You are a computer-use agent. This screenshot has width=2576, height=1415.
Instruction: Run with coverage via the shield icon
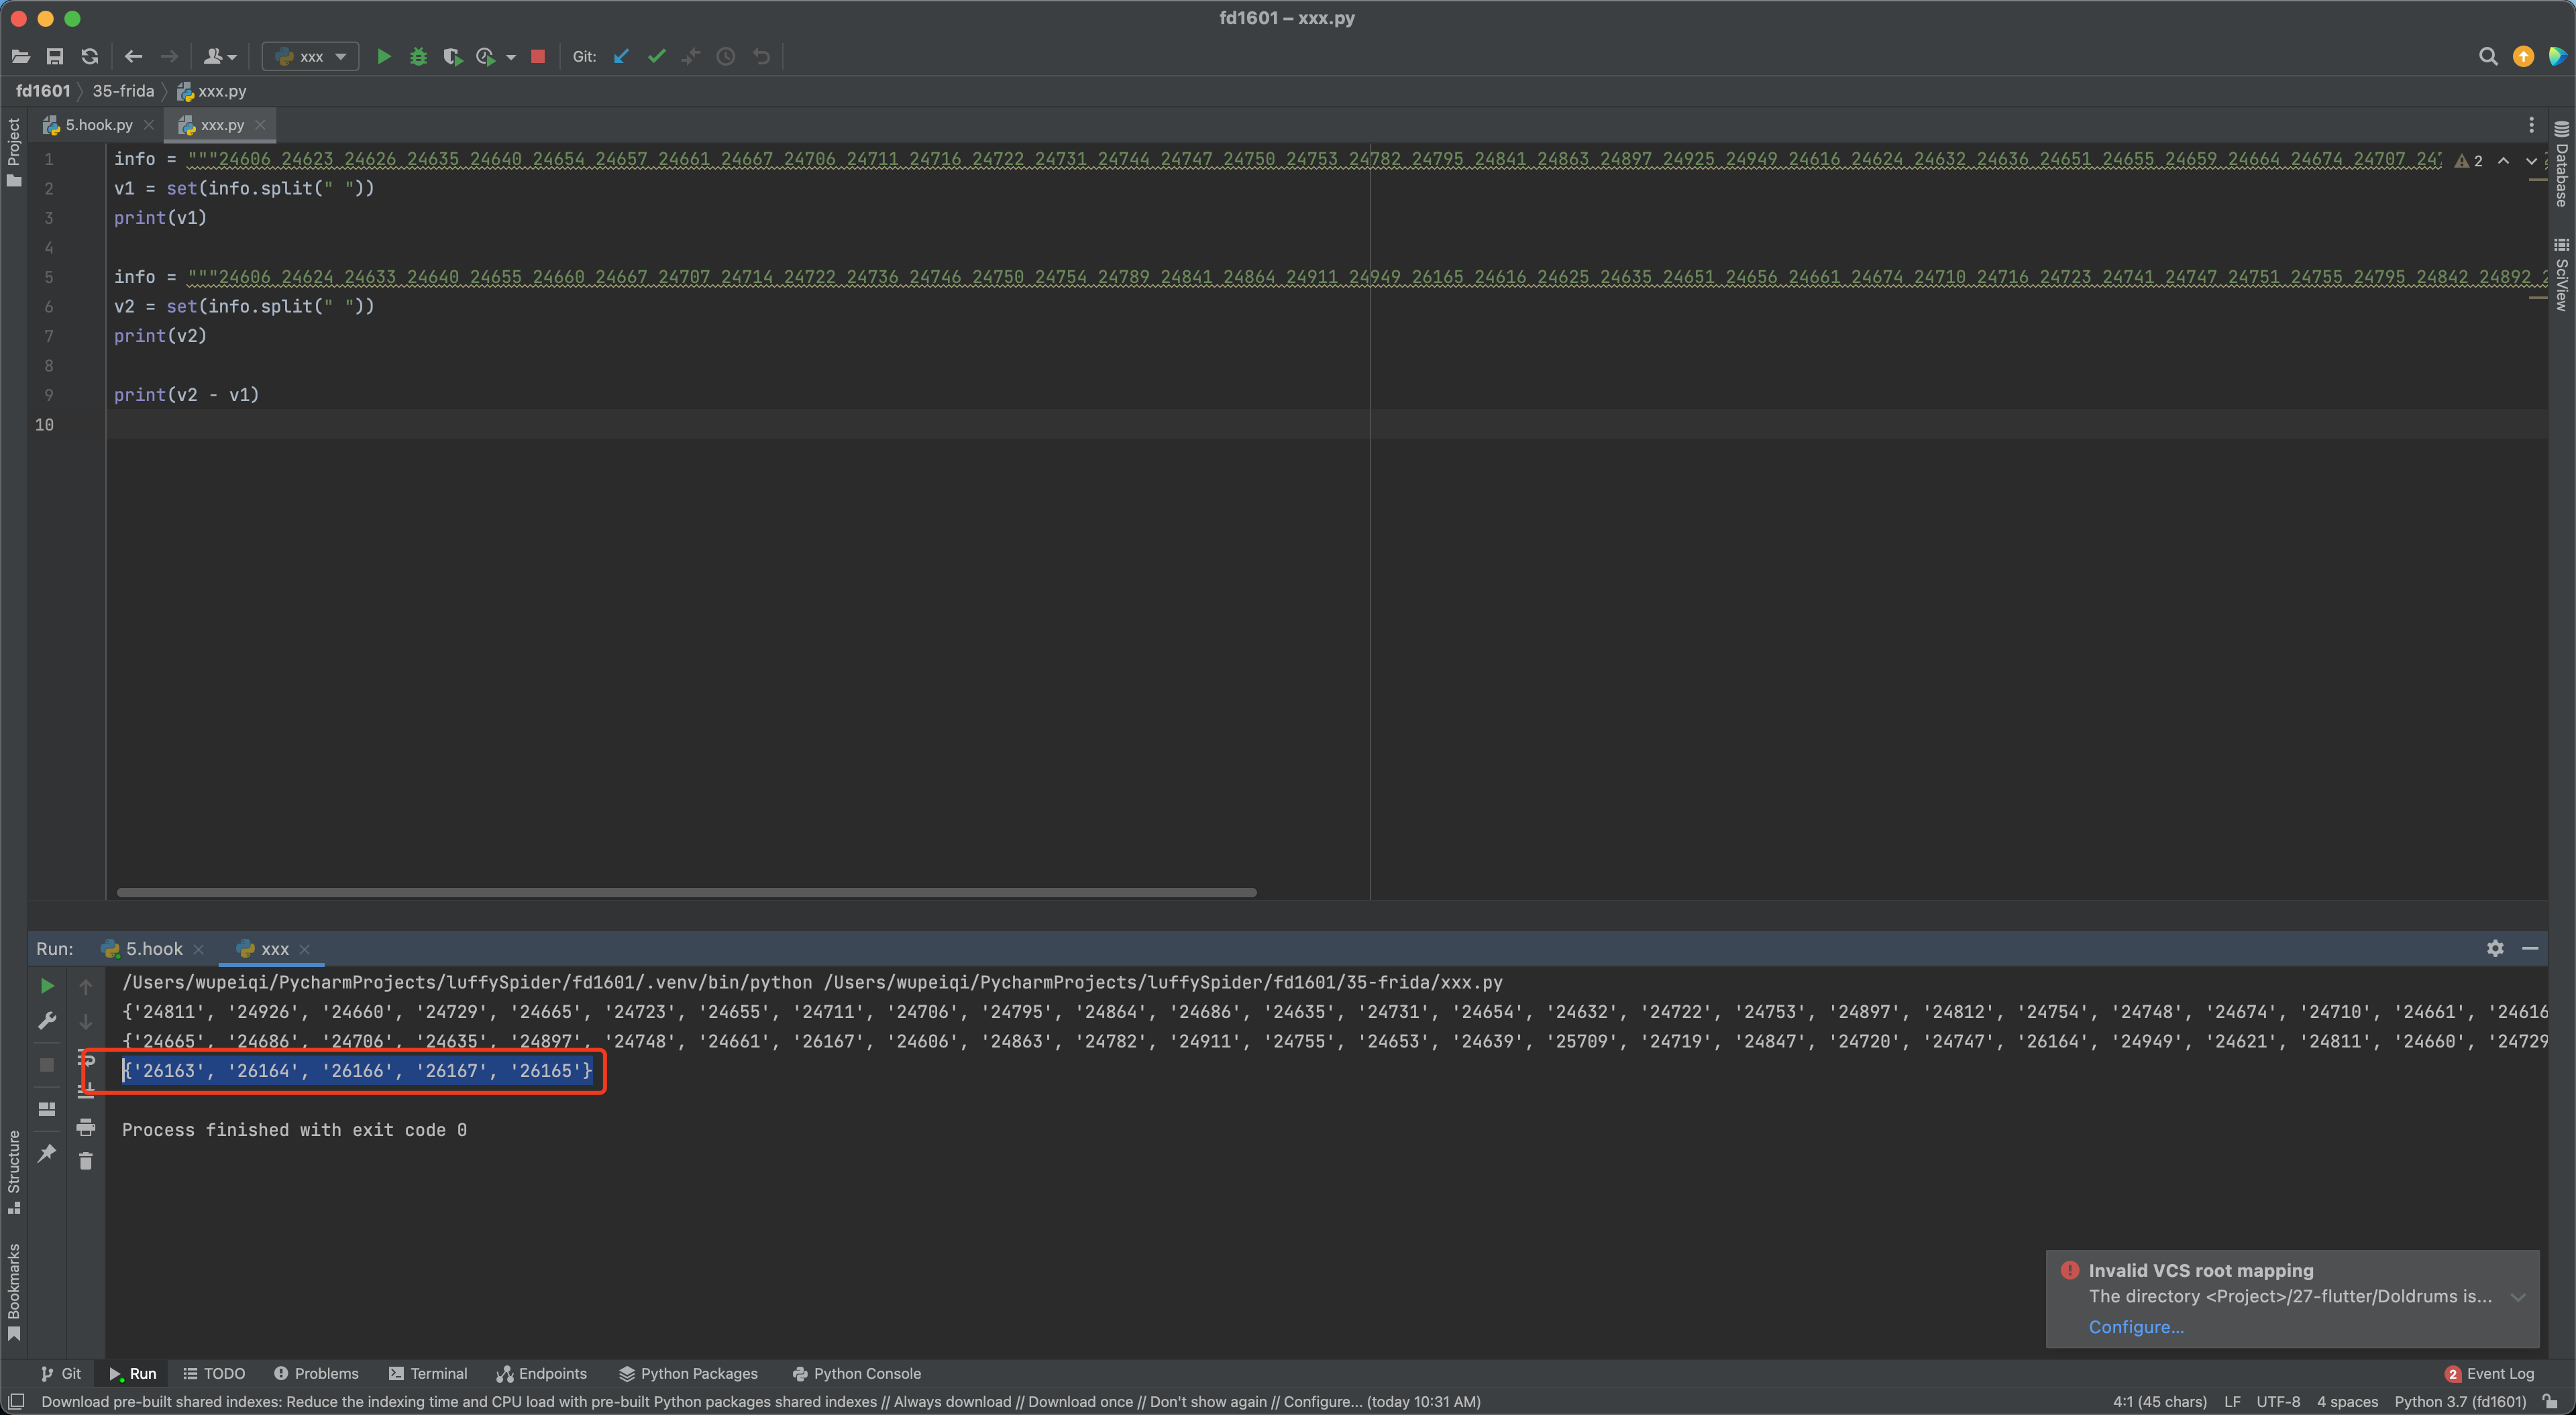click(453, 57)
